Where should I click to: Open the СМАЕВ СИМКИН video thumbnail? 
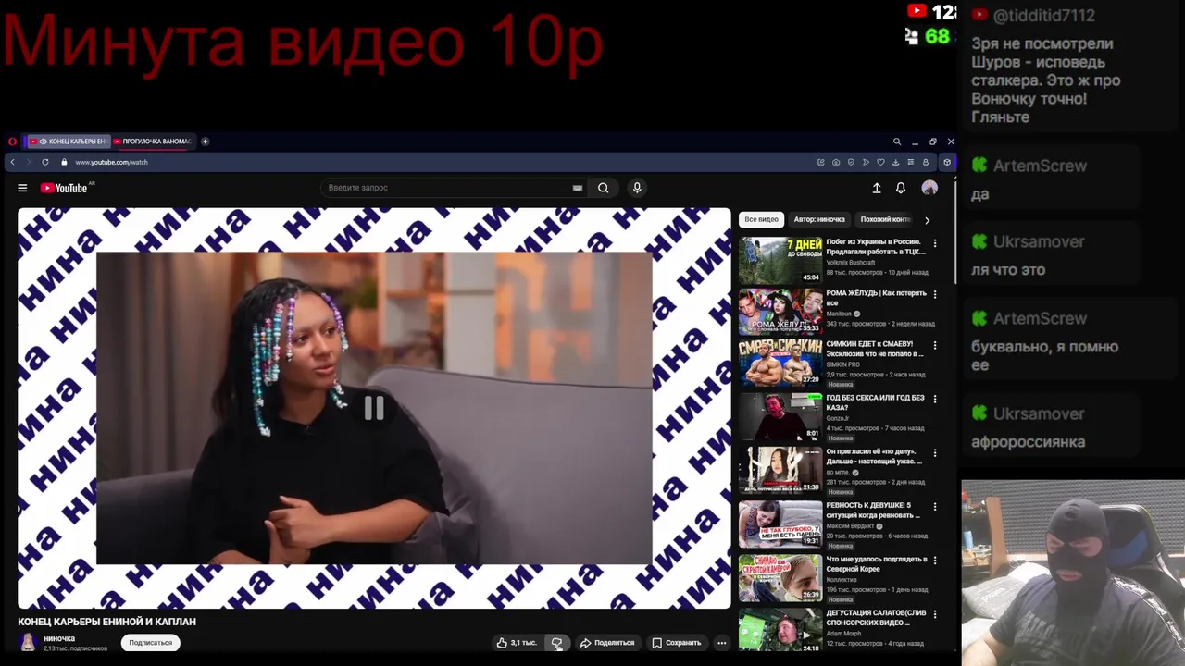point(780,363)
